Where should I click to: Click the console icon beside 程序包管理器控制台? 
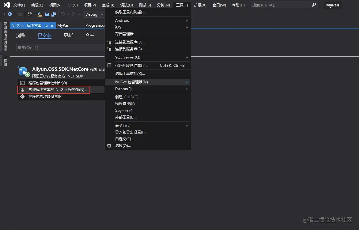pos(22,83)
